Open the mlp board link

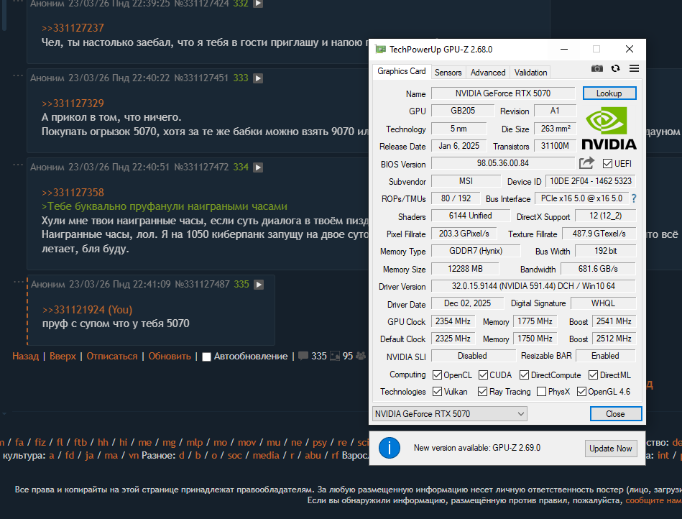pyautogui.click(x=195, y=442)
